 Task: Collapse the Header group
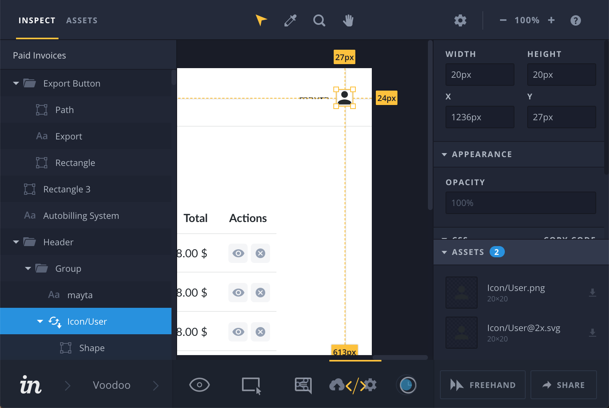[x=16, y=242]
